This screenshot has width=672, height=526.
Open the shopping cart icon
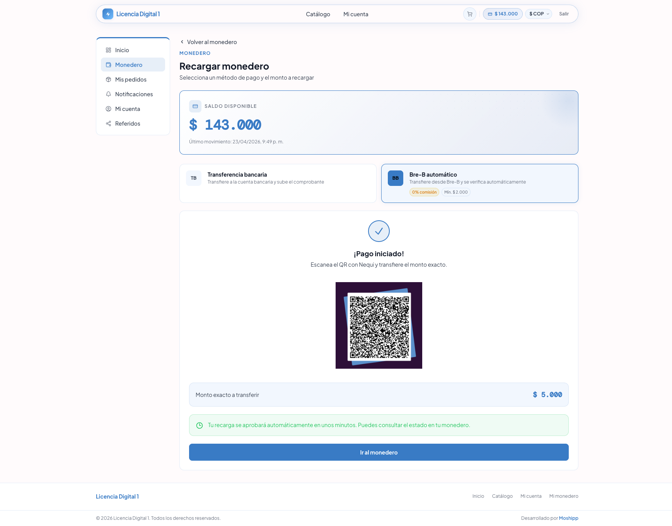tap(469, 14)
